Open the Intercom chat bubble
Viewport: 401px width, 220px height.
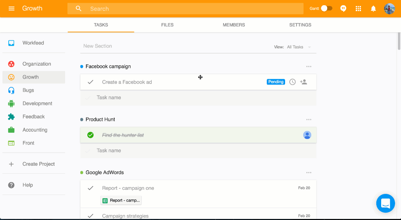pyautogui.click(x=385, y=203)
